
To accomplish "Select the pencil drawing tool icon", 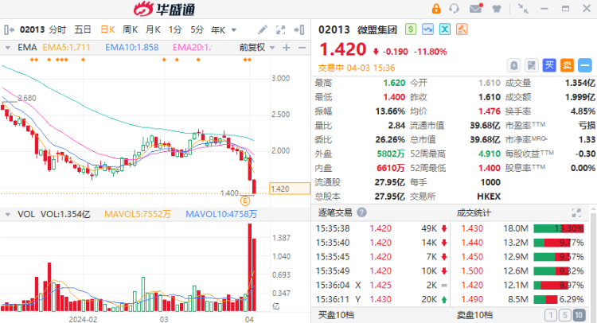I will pos(263,29).
